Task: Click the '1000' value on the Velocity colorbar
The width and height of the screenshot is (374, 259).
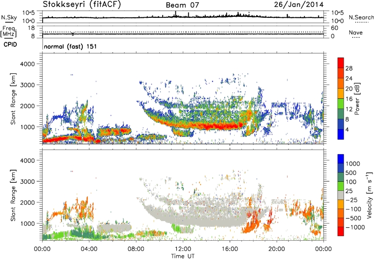Action: click(x=353, y=164)
